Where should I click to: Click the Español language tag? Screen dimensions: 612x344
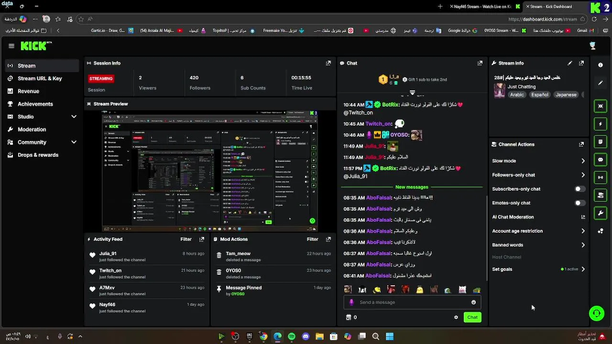(540, 95)
